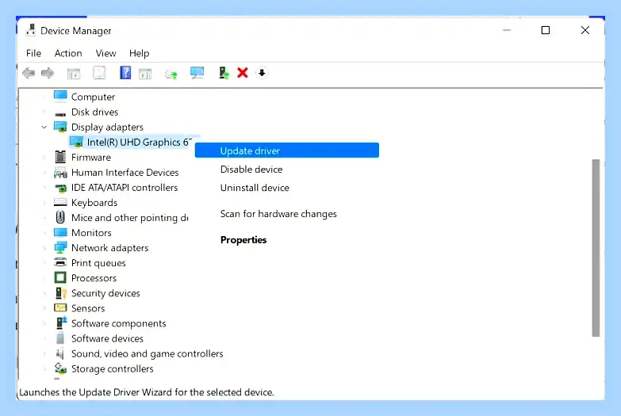621x416 pixels.
Task: Open the View menu
Action: [x=105, y=53]
